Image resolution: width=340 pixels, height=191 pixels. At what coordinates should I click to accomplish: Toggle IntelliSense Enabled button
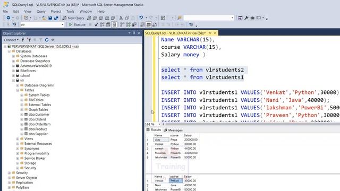pos(114,25)
